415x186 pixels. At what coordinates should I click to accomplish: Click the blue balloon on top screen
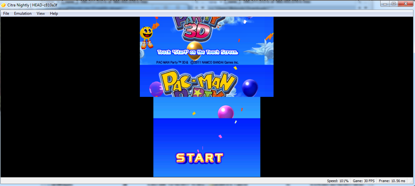point(250,87)
